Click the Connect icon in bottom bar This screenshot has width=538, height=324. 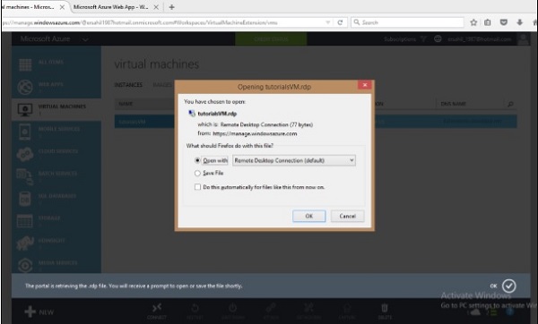[157, 308]
